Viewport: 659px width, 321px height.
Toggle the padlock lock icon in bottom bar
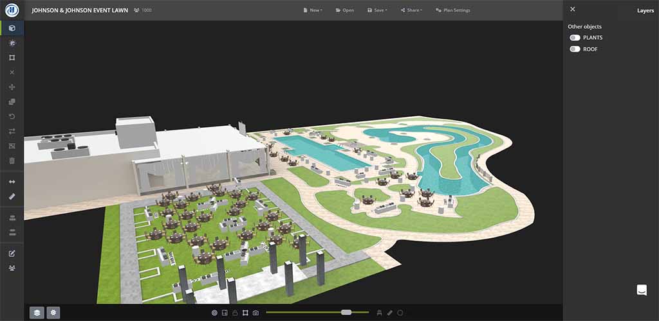click(235, 313)
